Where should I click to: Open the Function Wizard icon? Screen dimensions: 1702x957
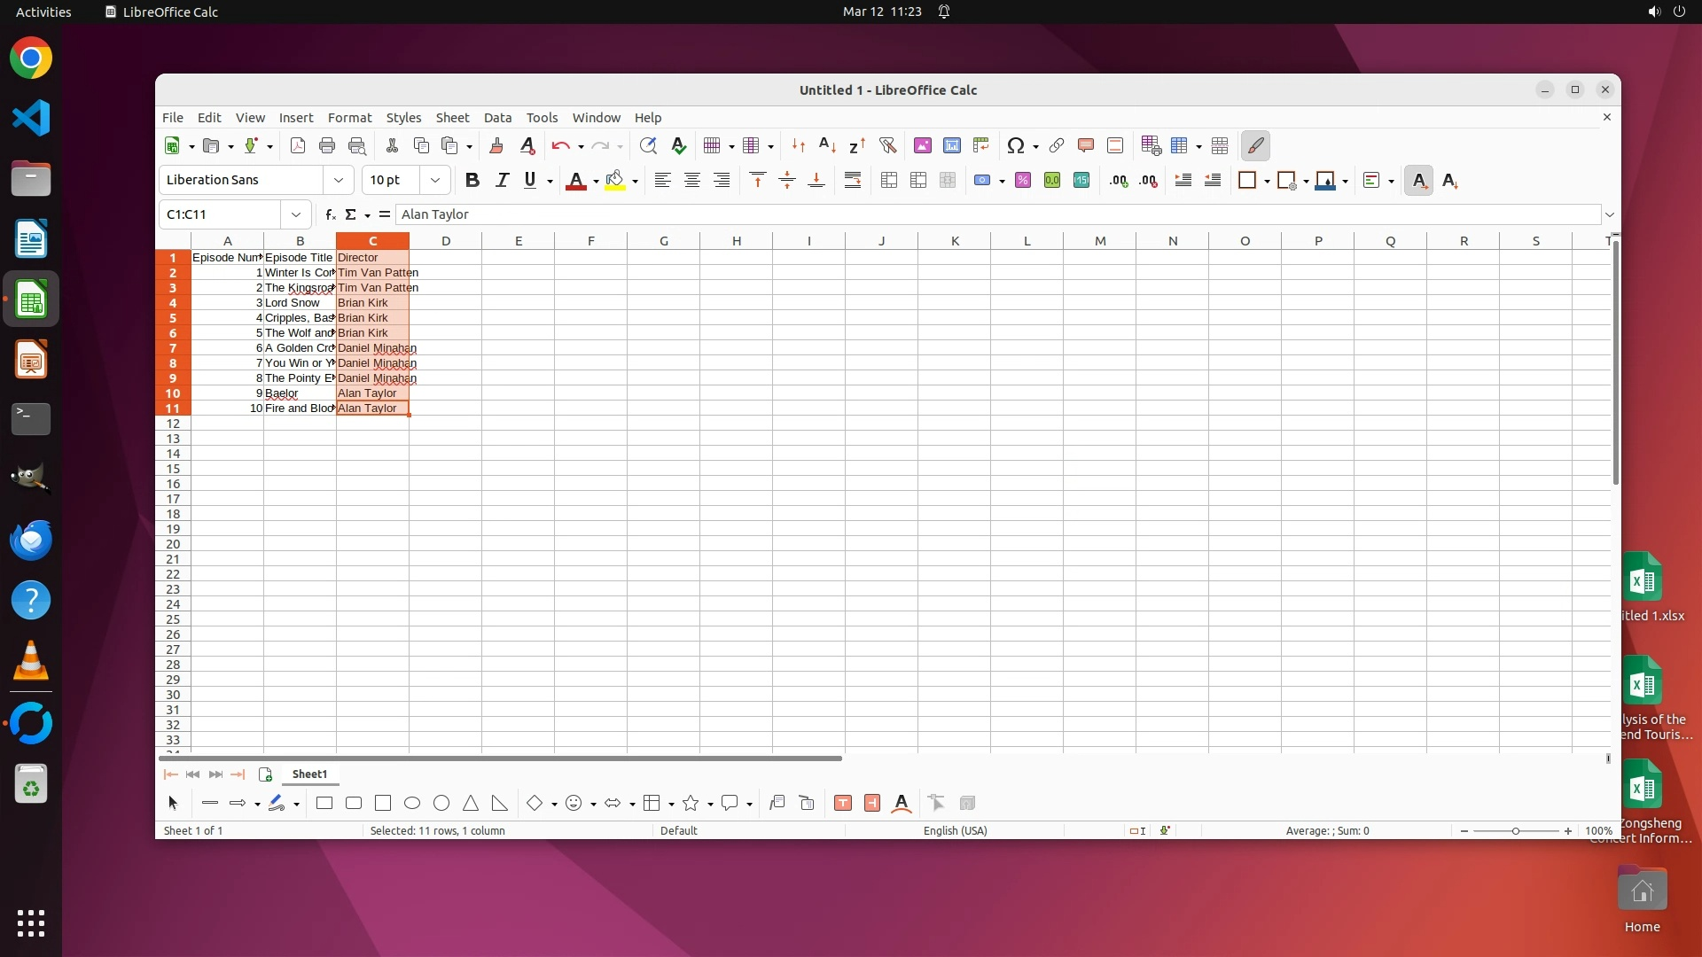tap(330, 214)
